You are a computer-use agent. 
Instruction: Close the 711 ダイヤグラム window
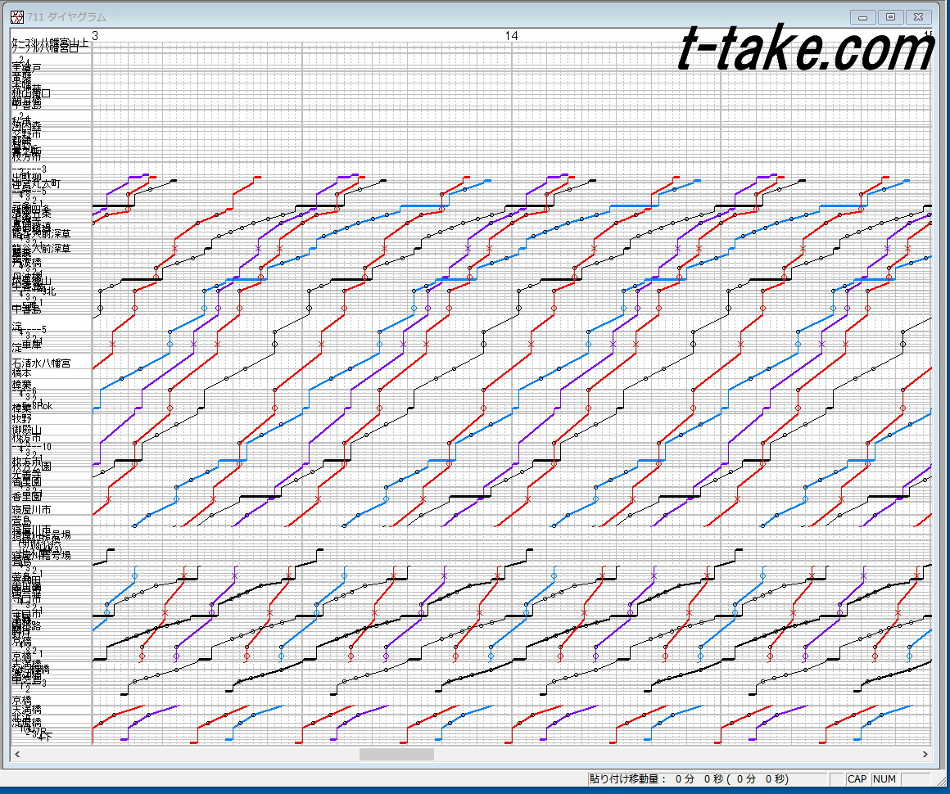point(919,17)
